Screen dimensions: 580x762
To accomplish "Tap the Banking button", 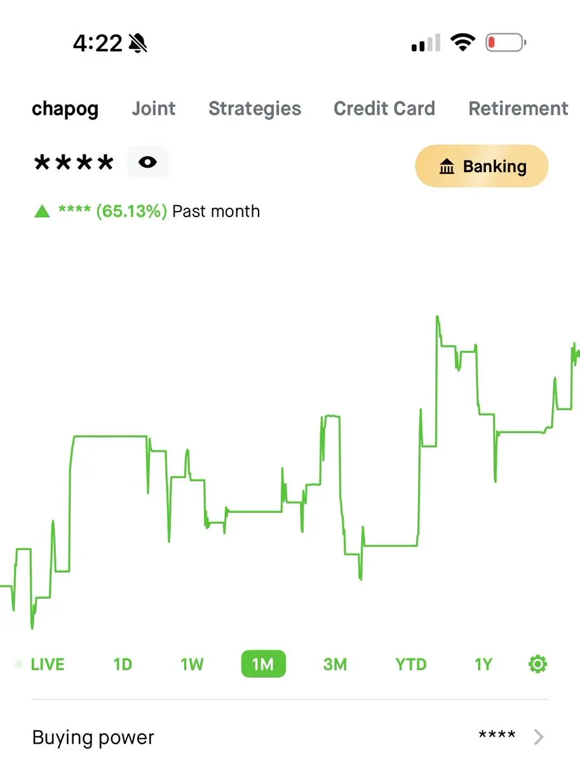I will (x=482, y=166).
